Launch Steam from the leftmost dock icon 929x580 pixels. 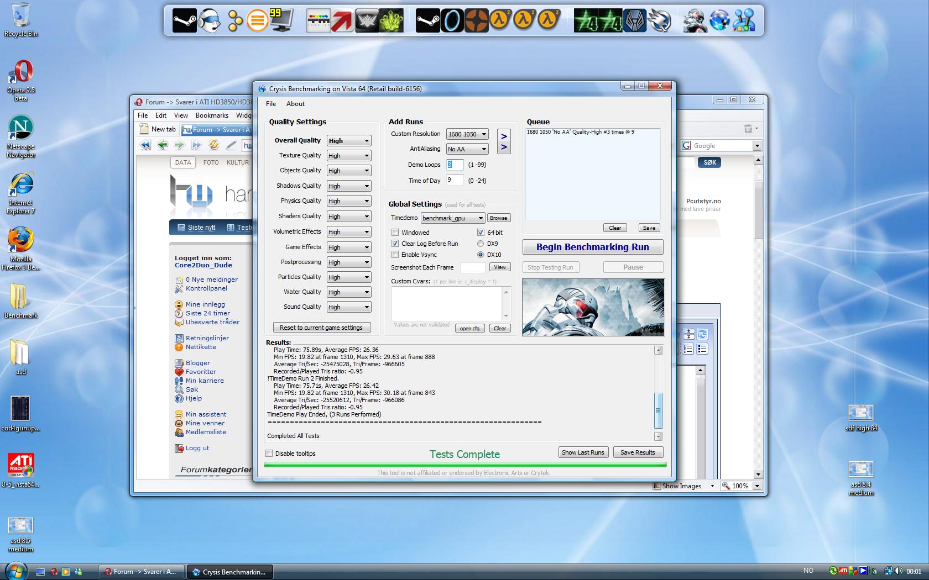(184, 21)
